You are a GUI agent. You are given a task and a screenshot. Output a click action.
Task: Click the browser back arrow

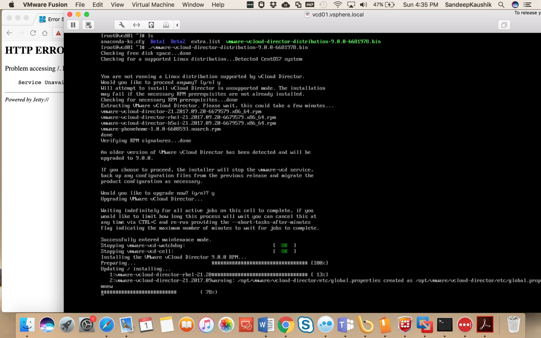pyautogui.click(x=9, y=33)
